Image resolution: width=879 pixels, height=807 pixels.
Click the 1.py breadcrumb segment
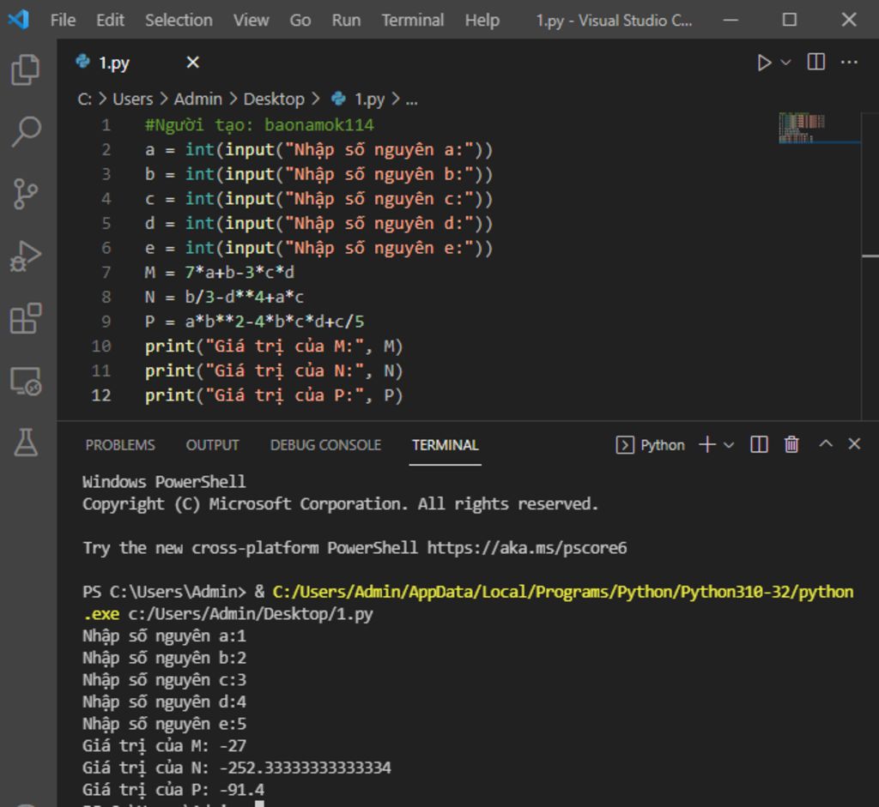[x=369, y=99]
